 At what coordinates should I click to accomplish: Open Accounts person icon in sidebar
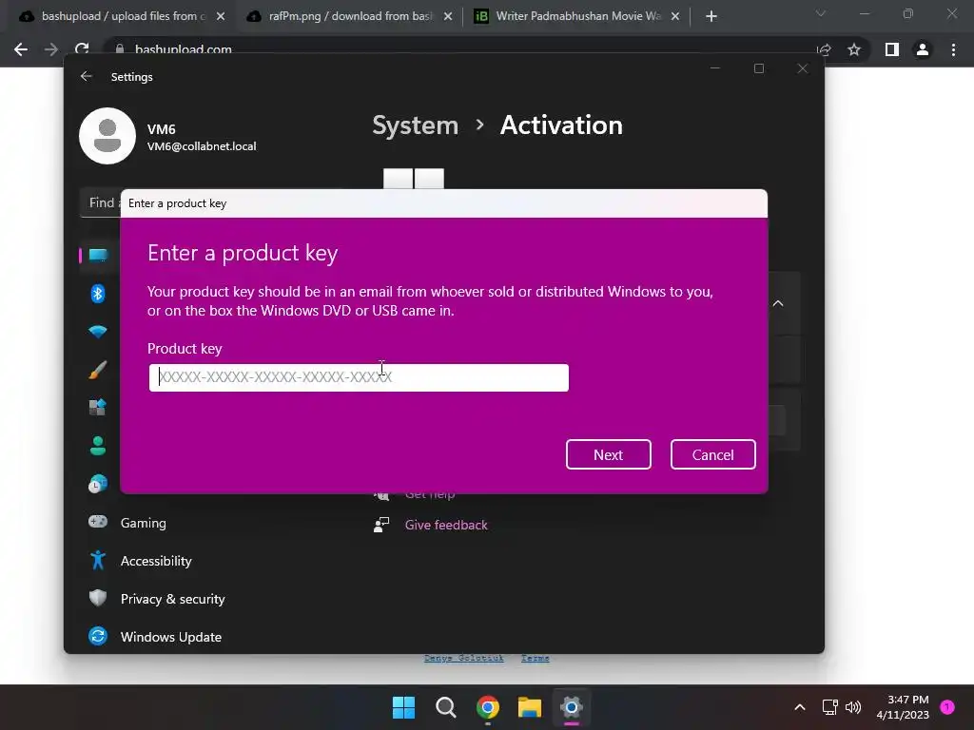point(98,445)
